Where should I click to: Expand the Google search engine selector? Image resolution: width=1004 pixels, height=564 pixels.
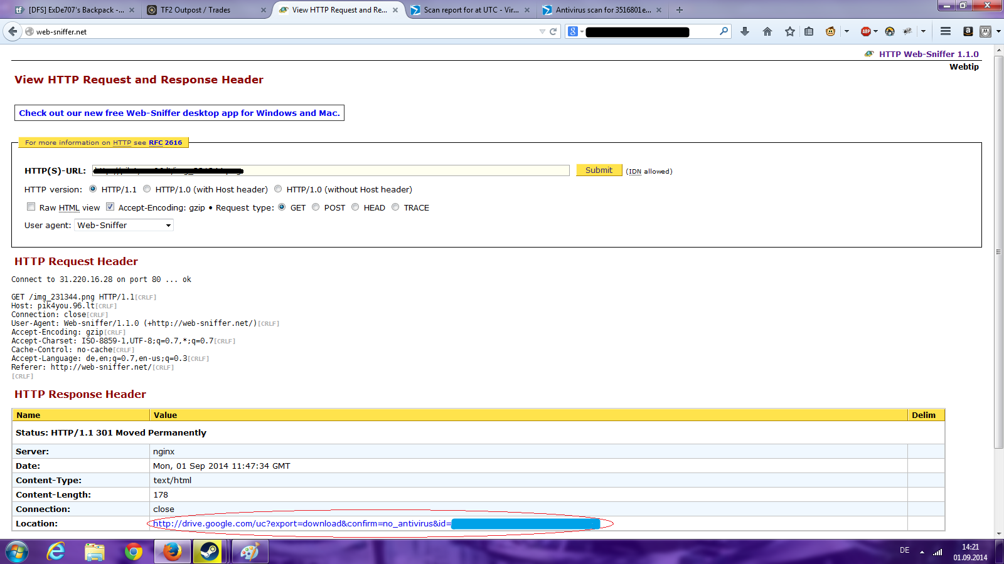pos(575,31)
